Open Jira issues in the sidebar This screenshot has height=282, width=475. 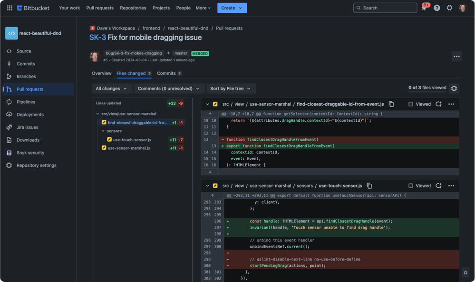click(x=38, y=127)
